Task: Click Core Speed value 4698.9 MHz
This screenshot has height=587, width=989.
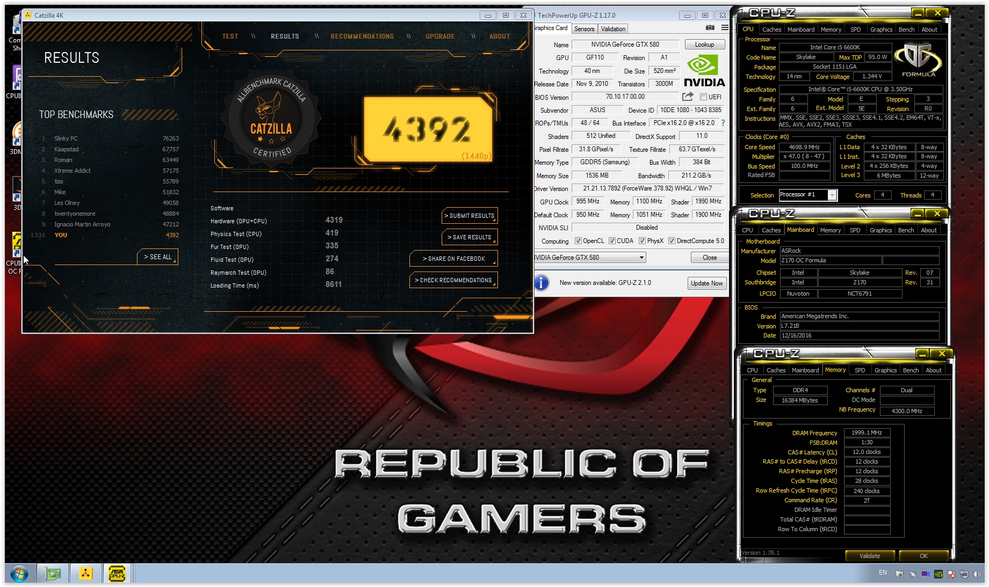Action: (804, 147)
